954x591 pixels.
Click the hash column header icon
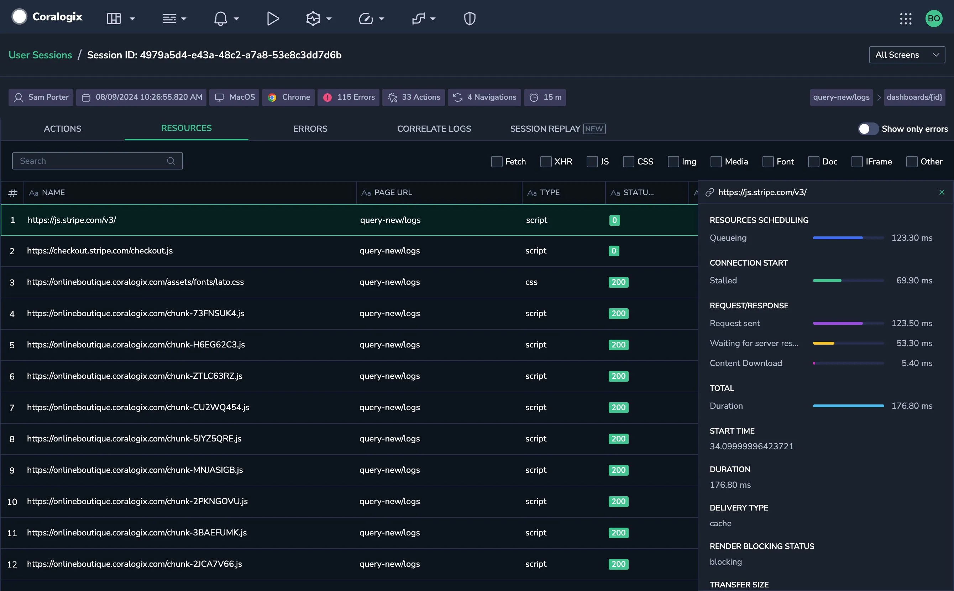coord(12,193)
